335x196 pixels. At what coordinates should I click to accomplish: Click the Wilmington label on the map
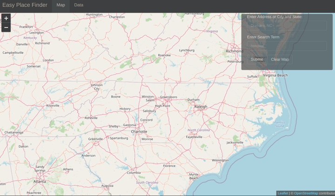click(x=220, y=160)
